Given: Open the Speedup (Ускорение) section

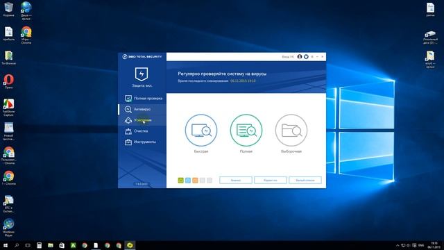Looking at the screenshot, I should coord(142,120).
